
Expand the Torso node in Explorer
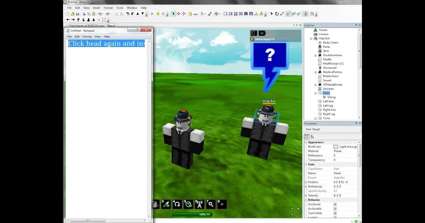point(315,118)
